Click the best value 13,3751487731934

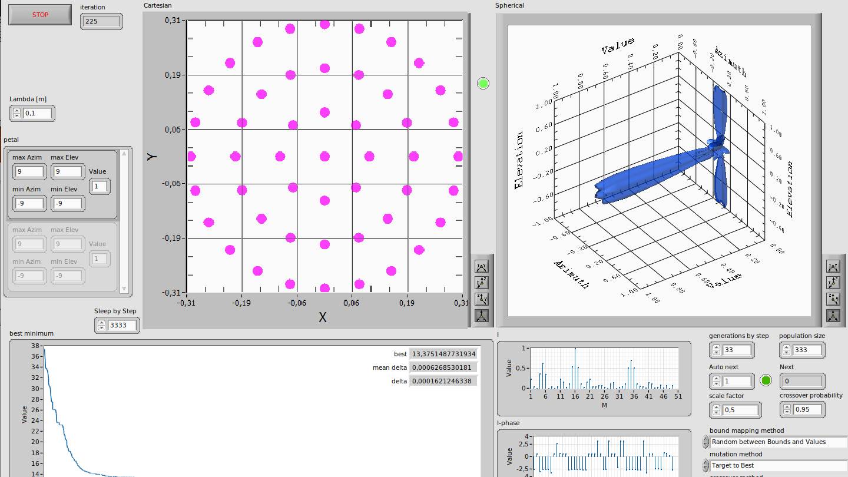pos(443,354)
